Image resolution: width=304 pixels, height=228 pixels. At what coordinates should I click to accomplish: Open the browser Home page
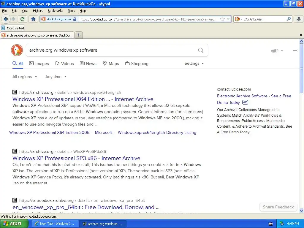click(x=33, y=19)
